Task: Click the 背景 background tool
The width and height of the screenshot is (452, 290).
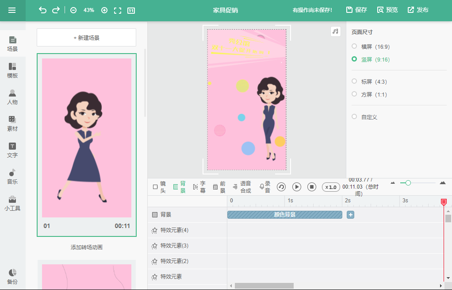Action: coord(180,187)
